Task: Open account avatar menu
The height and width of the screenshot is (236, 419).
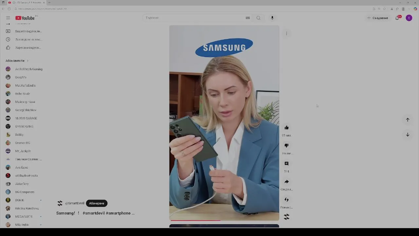Action: (409, 18)
